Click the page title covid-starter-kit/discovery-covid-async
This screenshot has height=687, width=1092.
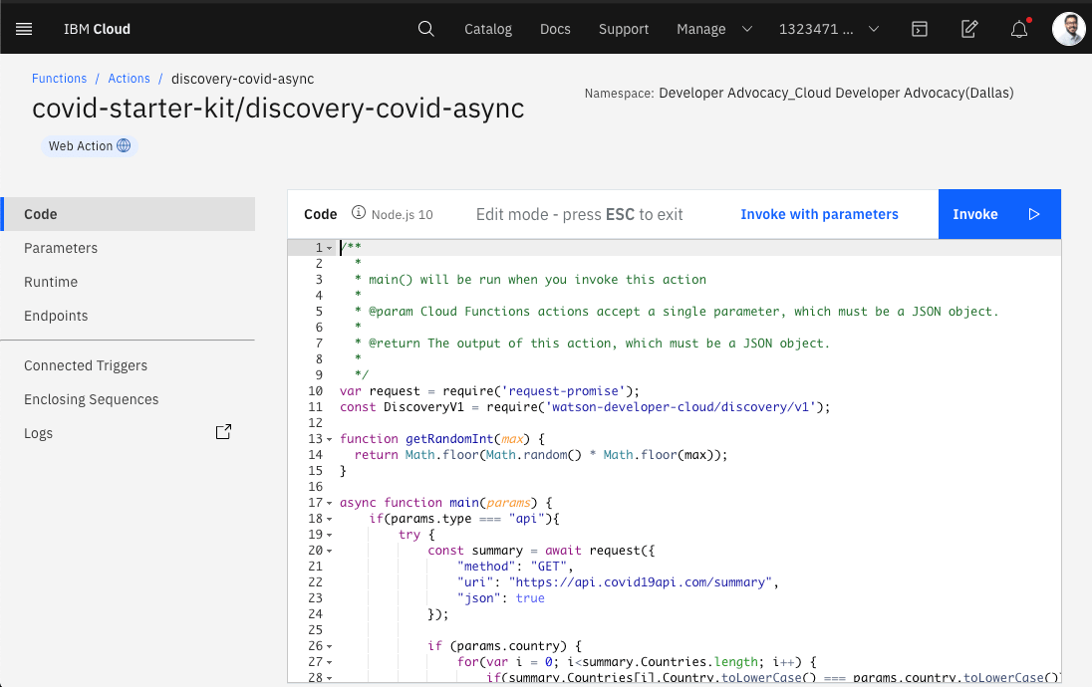click(278, 109)
